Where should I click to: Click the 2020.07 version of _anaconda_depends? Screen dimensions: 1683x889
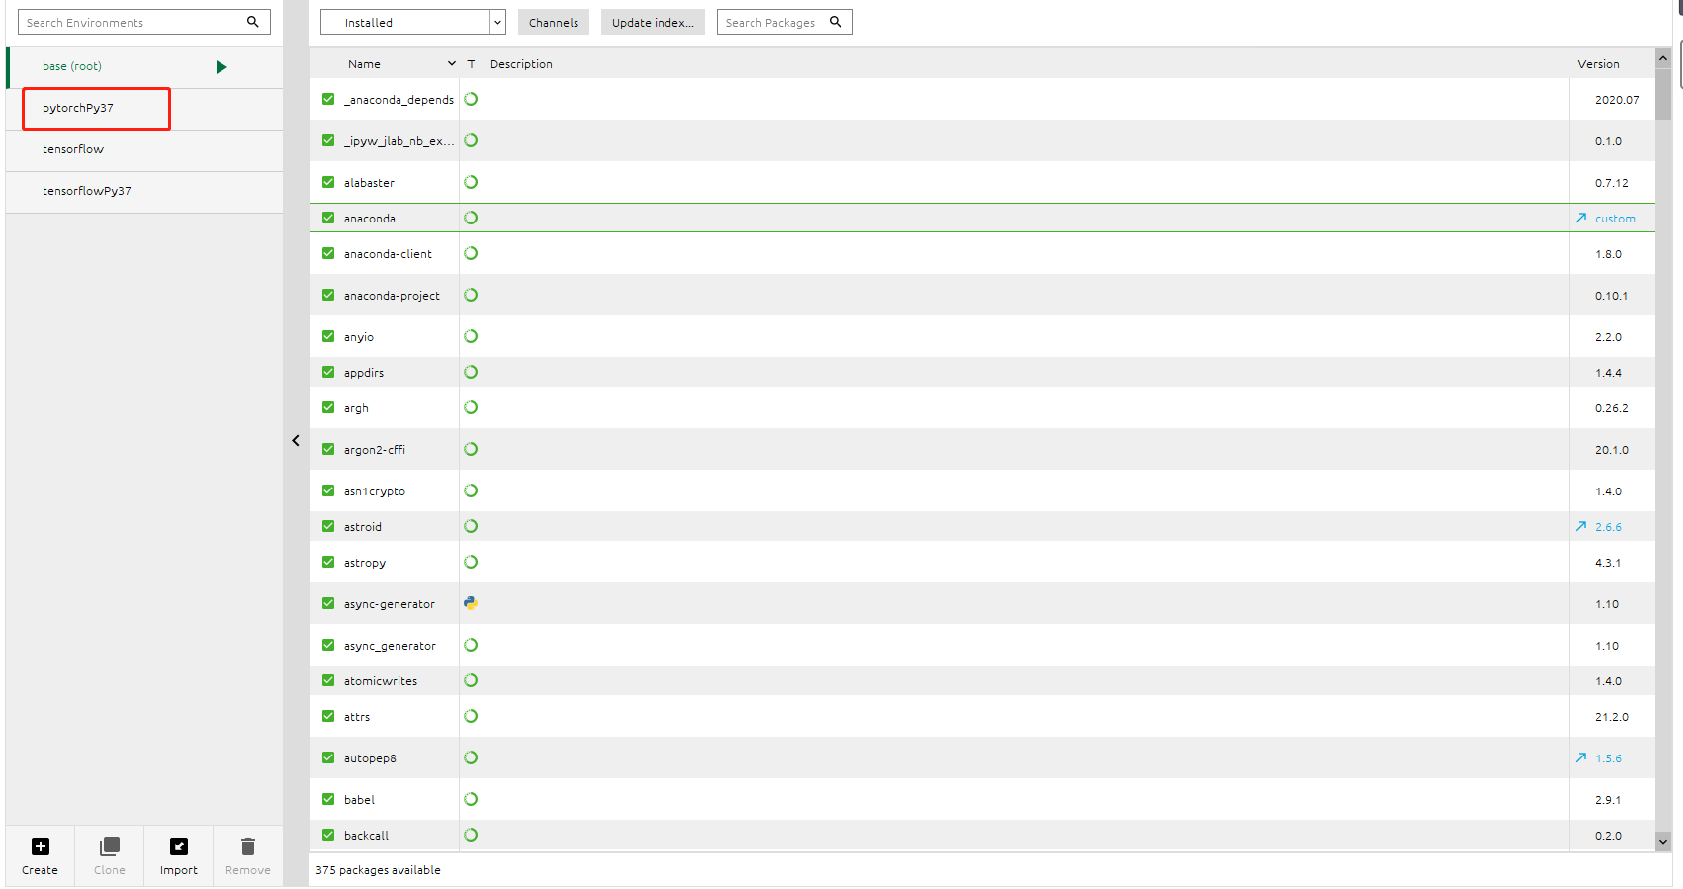[x=1617, y=100]
